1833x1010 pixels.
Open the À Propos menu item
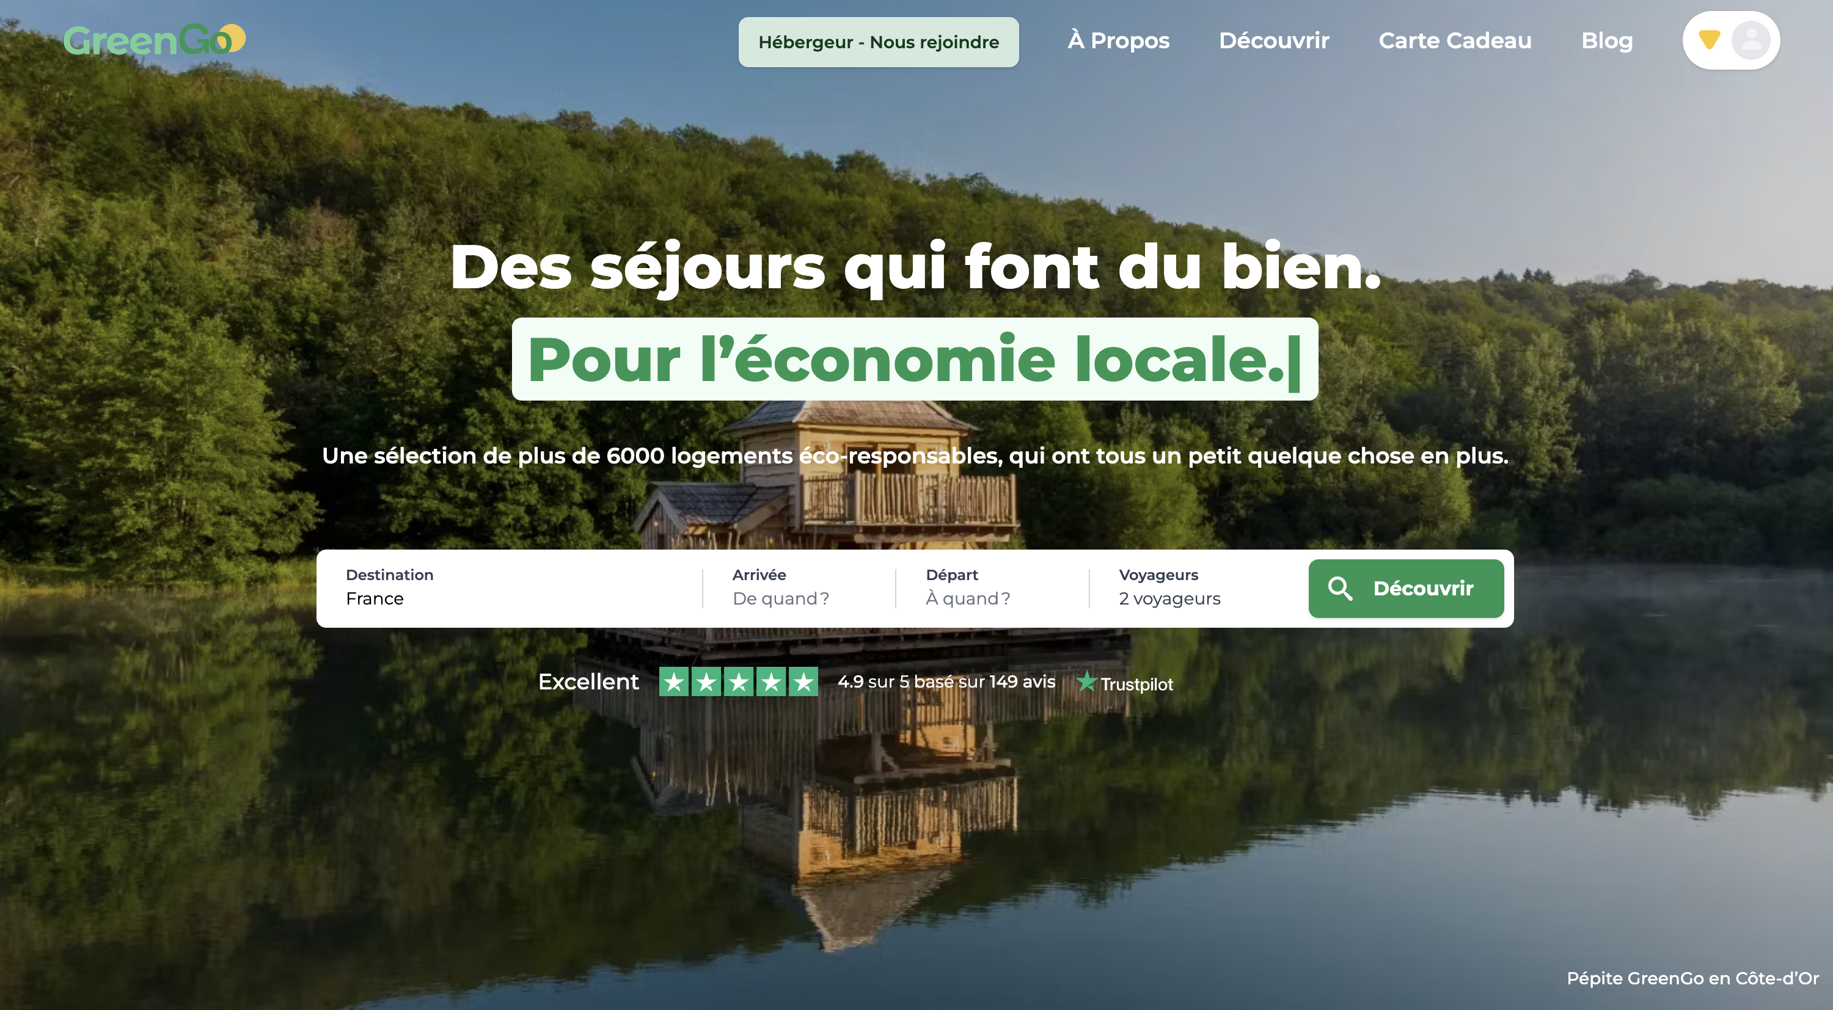[x=1119, y=40]
